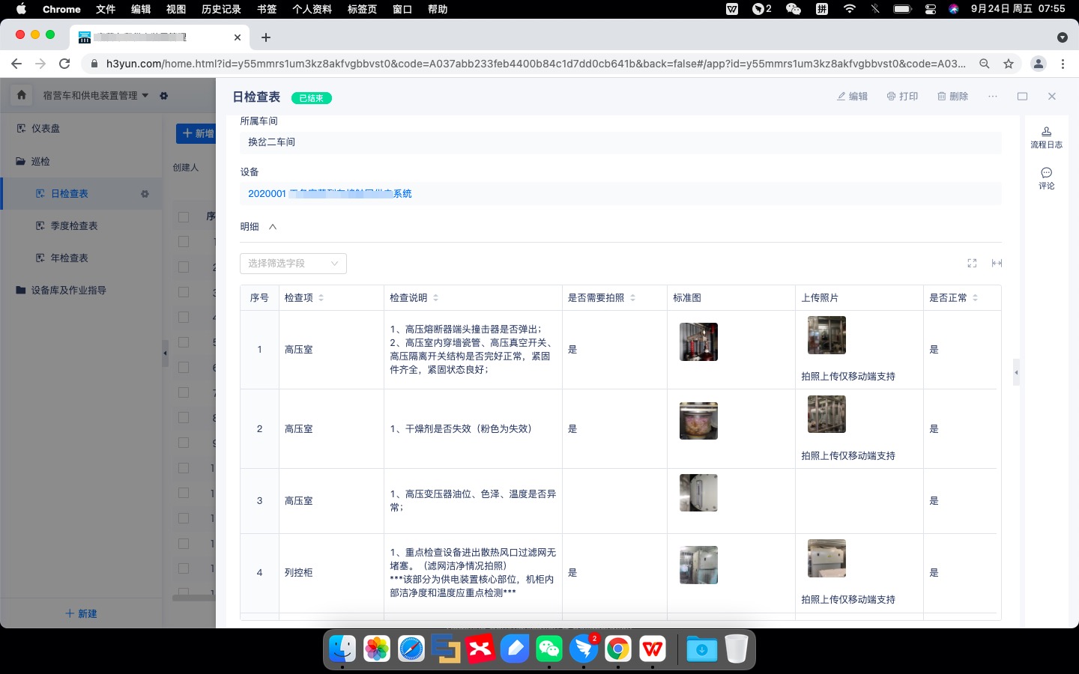This screenshot has width=1079, height=674.
Task: Open row 4 uploaded photo thumbnail
Action: pyautogui.click(x=826, y=558)
